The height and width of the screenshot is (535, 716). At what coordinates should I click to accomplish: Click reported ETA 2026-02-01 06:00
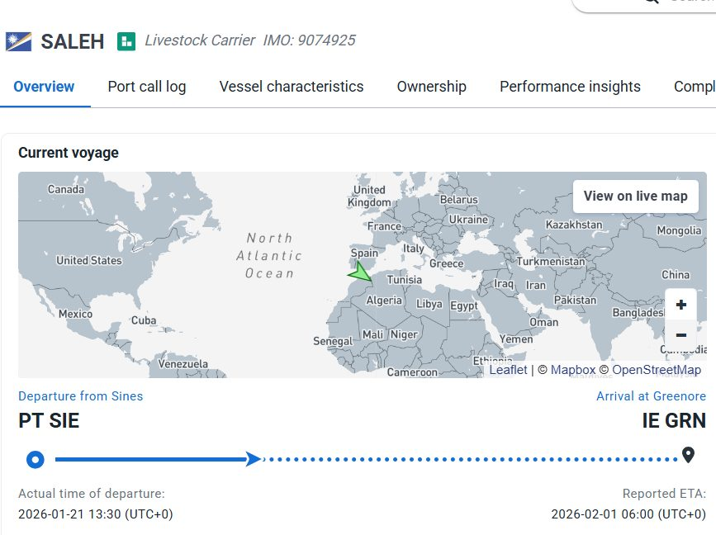tap(628, 514)
